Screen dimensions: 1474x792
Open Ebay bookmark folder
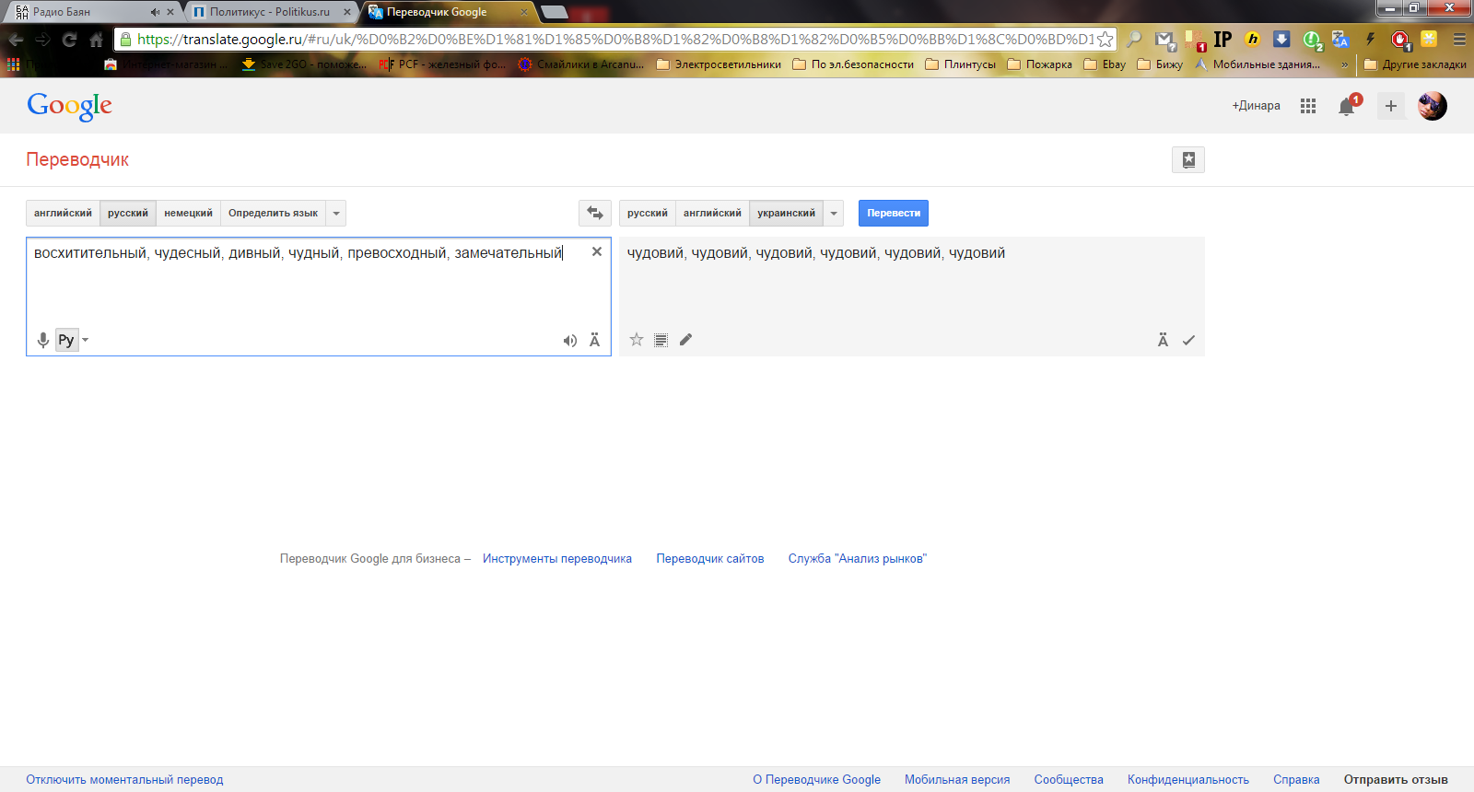tap(1105, 64)
